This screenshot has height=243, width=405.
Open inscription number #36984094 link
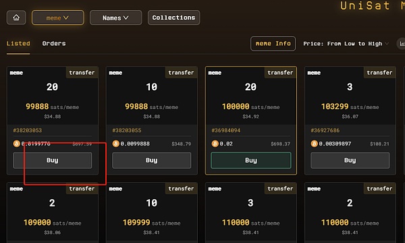coord(226,131)
